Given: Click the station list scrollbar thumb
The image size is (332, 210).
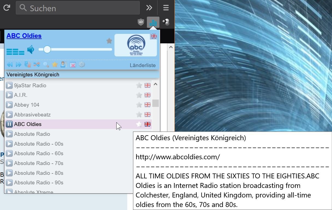Looking at the screenshot, I should 156,103.
